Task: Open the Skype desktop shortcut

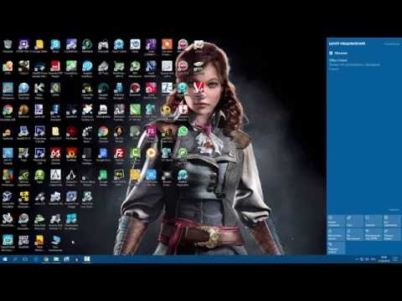Action: coord(55,46)
